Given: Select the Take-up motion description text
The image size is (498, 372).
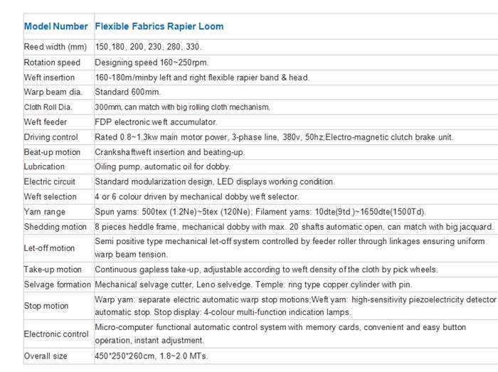Looking at the screenshot, I should (x=266, y=270).
